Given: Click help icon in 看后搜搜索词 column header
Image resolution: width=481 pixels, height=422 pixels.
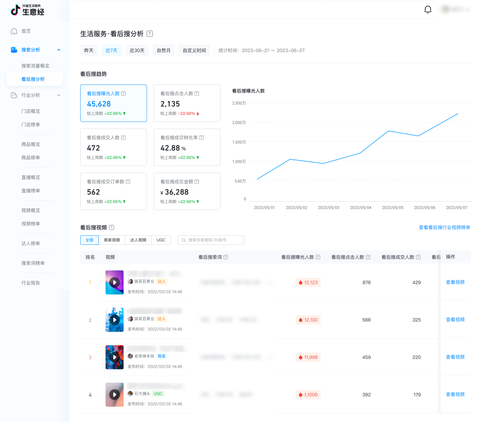Looking at the screenshot, I should 226,257.
